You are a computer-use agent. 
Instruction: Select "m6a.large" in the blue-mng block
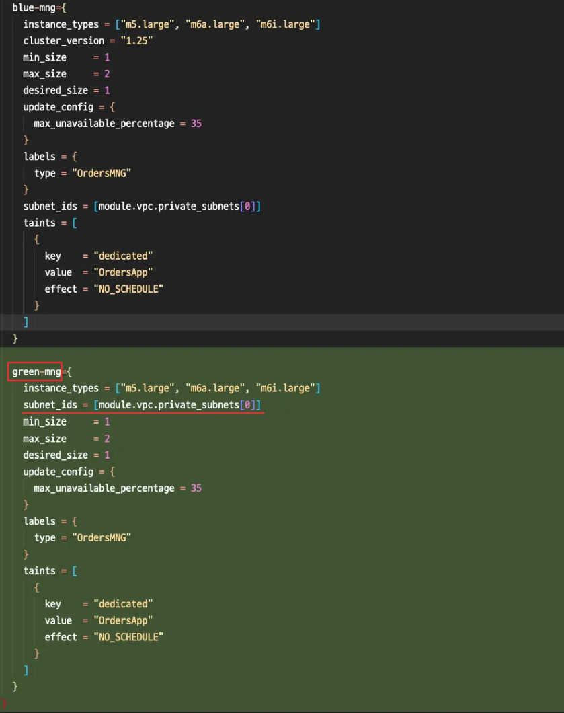coord(215,25)
